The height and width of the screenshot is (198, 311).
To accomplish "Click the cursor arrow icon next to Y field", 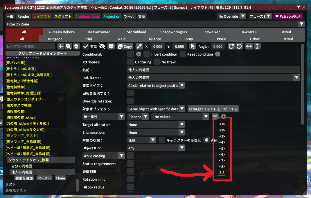I will click(193, 46).
